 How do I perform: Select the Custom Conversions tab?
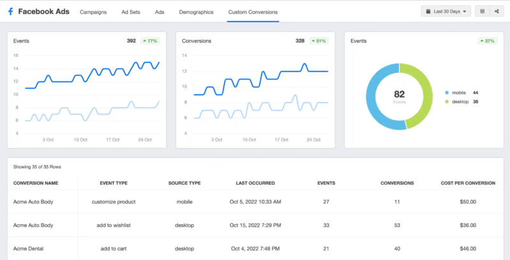252,12
